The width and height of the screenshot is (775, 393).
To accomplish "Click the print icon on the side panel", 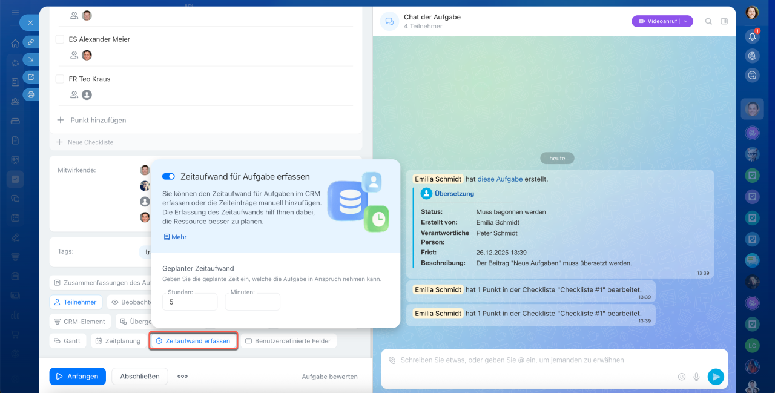I will tap(31, 94).
